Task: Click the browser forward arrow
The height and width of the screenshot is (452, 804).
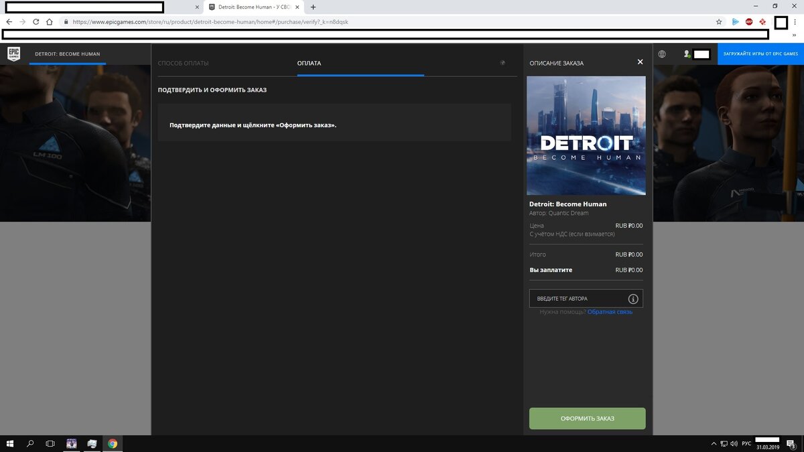Action: click(23, 21)
